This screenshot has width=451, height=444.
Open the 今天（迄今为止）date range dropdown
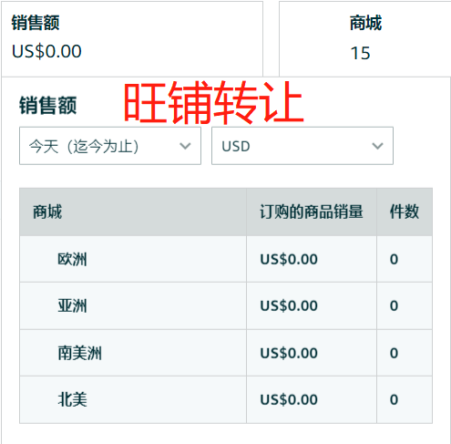pyautogui.click(x=110, y=146)
